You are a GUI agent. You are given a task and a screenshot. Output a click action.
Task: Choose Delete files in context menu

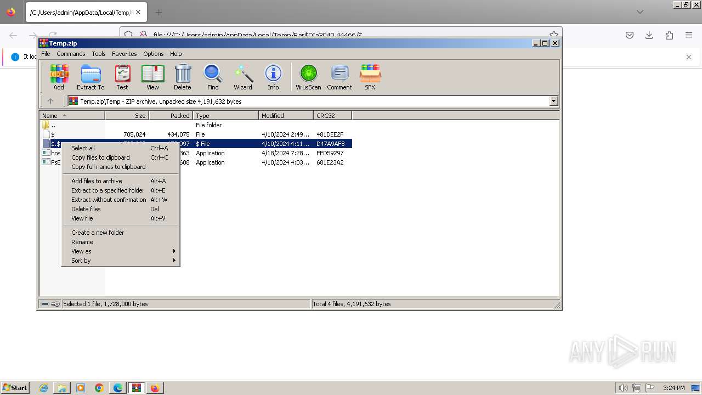(x=121, y=209)
